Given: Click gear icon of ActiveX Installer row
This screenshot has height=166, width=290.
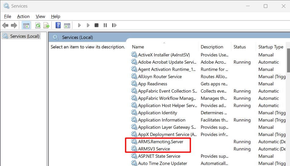Looking at the screenshot, I should click(134, 55).
